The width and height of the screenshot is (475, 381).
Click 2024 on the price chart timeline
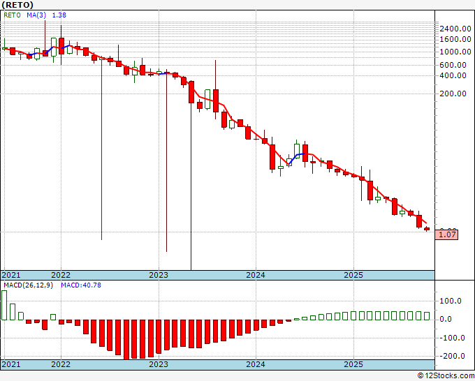point(256,275)
